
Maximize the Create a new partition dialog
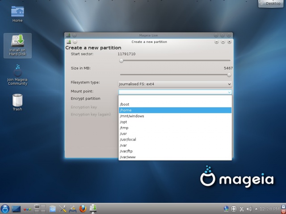pyautogui.click(x=223, y=41)
